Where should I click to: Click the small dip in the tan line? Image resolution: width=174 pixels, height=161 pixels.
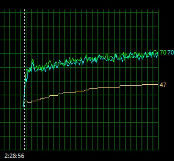point(29,103)
